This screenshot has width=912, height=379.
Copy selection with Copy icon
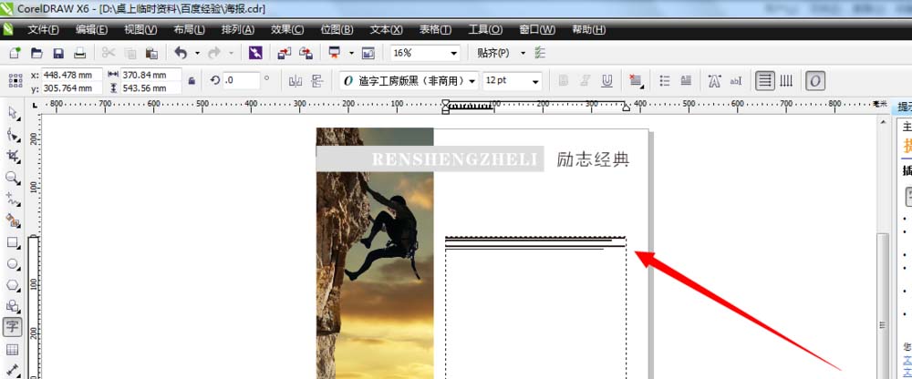[130, 53]
